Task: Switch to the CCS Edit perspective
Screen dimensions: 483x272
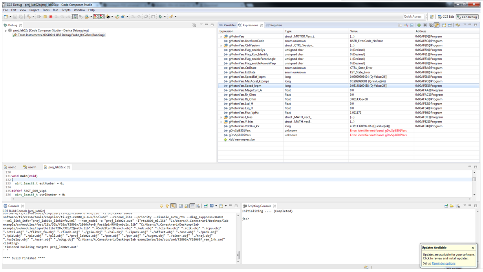Action: (x=446, y=17)
